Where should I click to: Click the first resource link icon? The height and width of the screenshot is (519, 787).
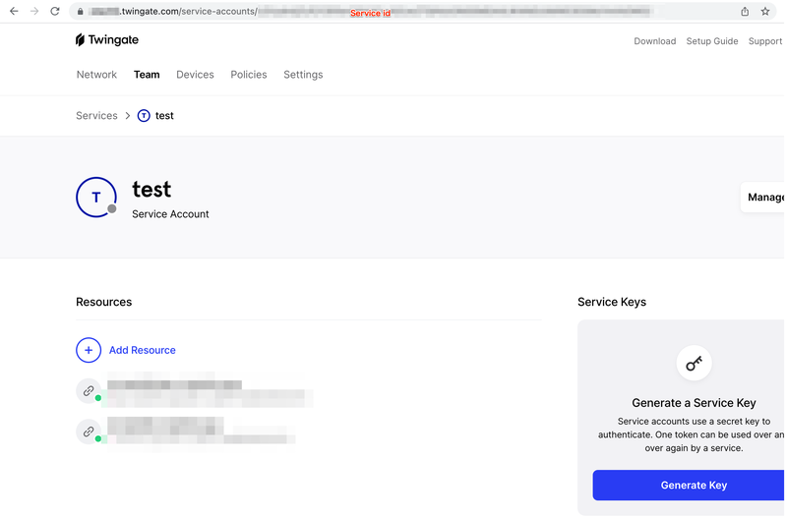[89, 390]
